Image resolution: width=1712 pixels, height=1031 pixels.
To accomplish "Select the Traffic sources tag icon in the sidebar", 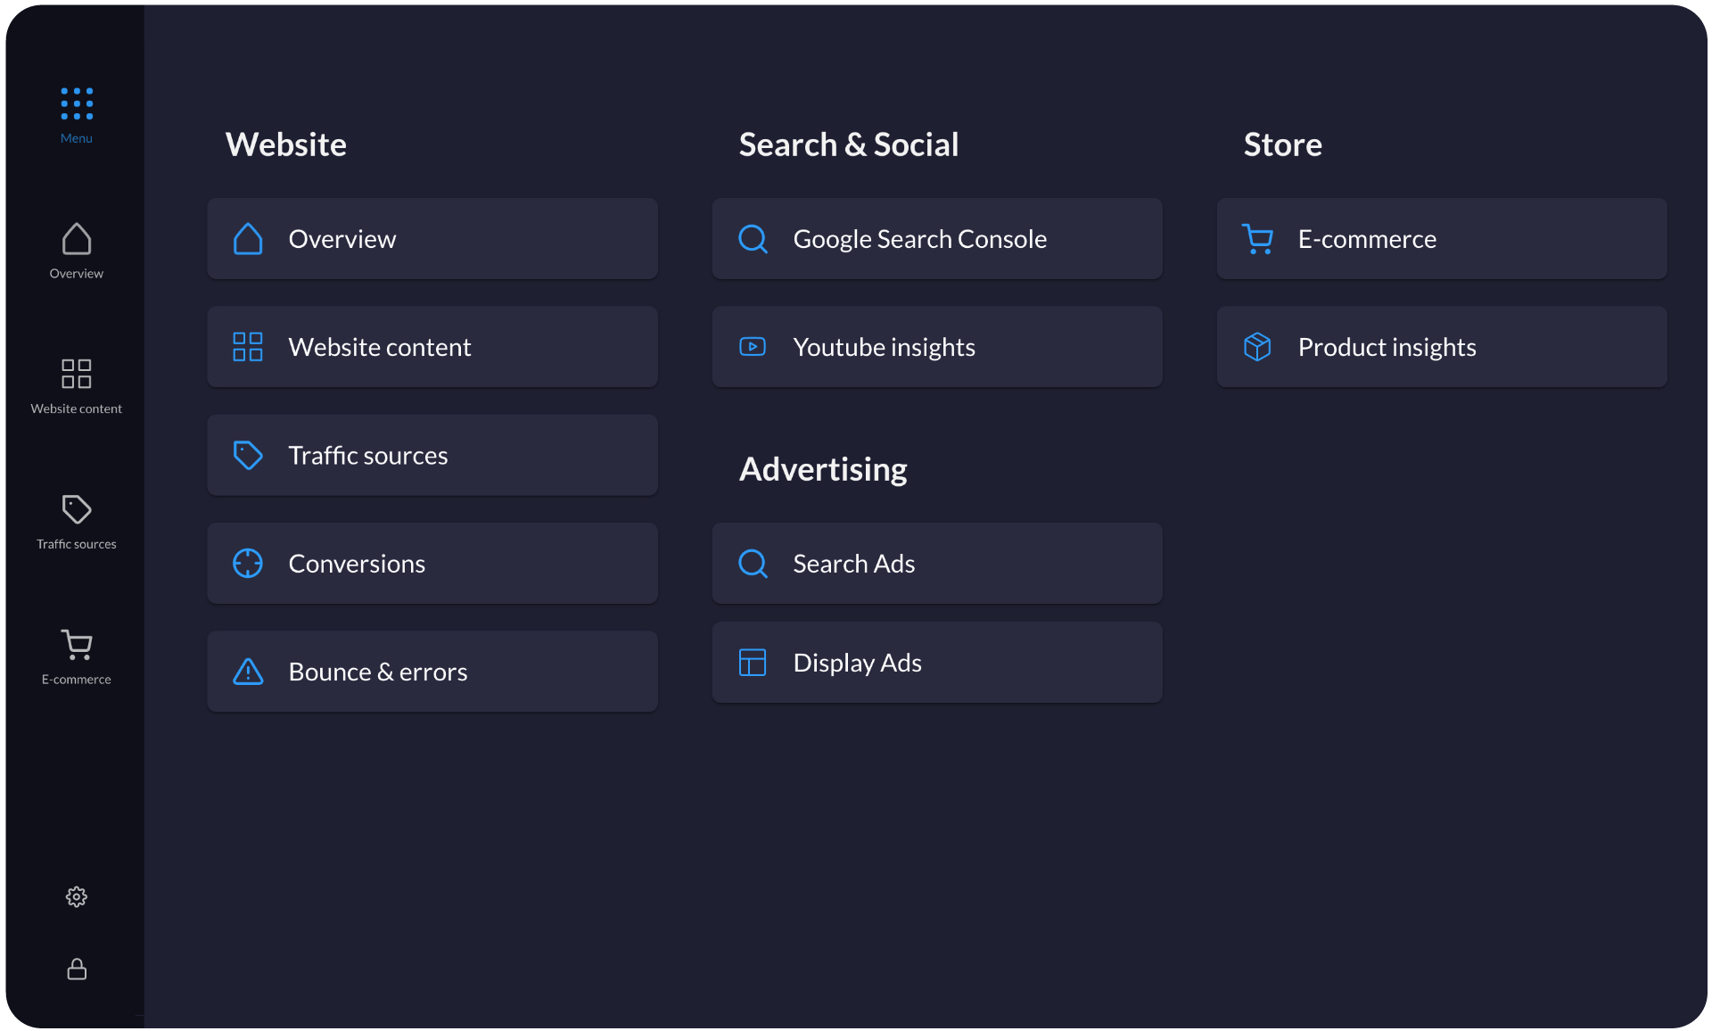I will [76, 509].
